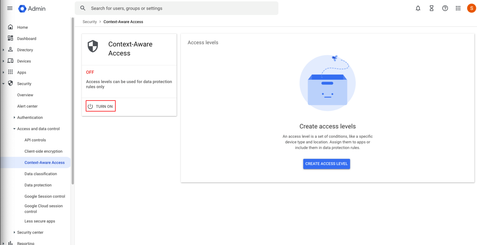Open the Alert center page
This screenshot has height=245, width=477.
point(27,106)
